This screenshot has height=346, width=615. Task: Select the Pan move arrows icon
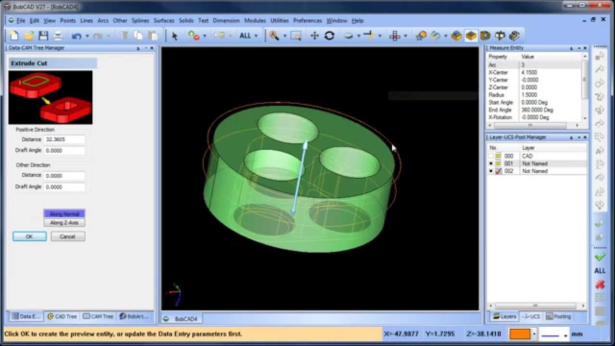(x=315, y=36)
